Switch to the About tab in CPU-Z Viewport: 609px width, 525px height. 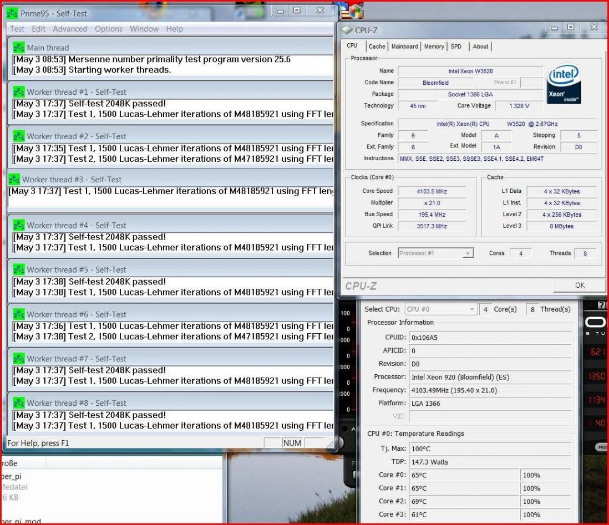pyautogui.click(x=480, y=46)
